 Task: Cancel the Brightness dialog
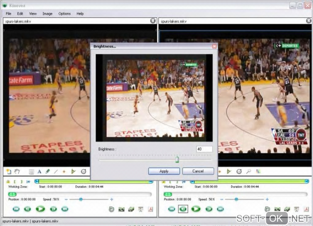pyautogui.click(x=198, y=171)
